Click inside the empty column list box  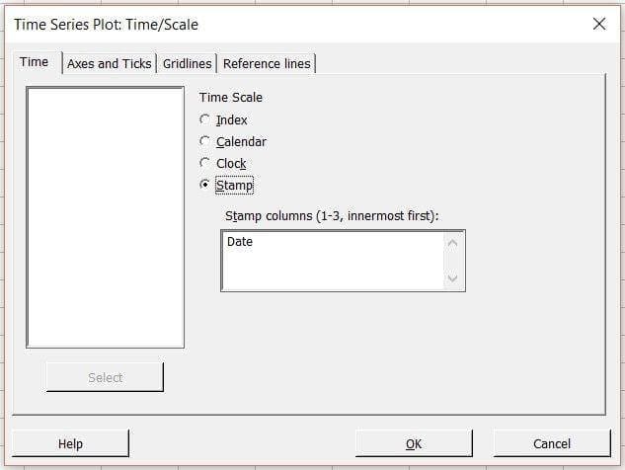[105, 217]
